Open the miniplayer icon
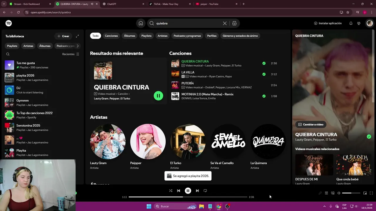The image size is (376, 211). coord(365,193)
